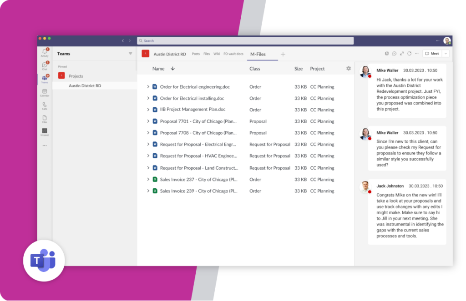The image size is (466, 301).
Task: Open "Request for Proposal - HVAC Enginee..." file name
Action: 198,156
